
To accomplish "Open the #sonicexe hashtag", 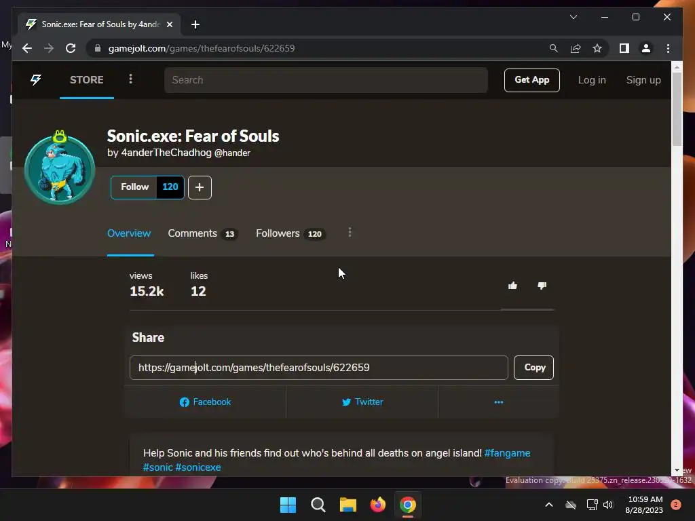I will [x=198, y=467].
